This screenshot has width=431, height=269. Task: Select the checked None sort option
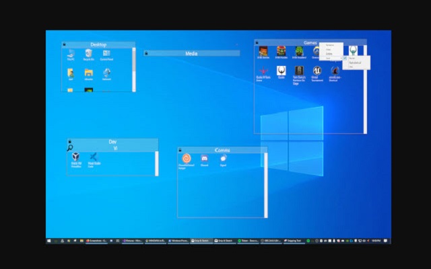[356, 59]
